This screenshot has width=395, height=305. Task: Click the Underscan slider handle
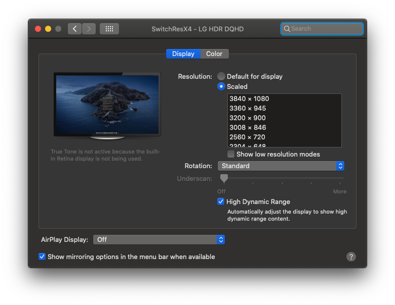pos(224,179)
